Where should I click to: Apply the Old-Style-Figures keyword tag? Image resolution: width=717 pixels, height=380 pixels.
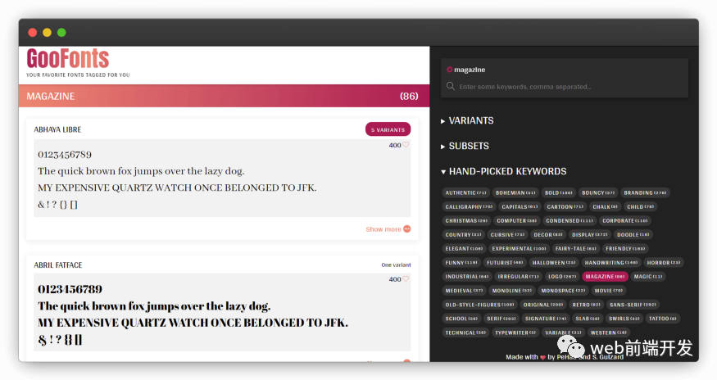pos(479,304)
